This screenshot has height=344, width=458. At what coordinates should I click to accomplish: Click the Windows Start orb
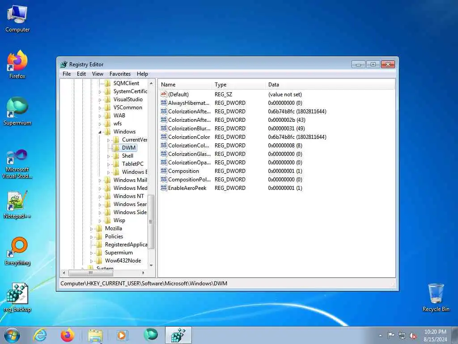coord(12,335)
